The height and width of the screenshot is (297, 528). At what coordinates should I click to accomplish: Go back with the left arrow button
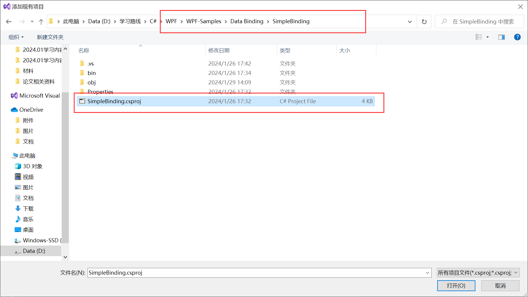coord(9,21)
